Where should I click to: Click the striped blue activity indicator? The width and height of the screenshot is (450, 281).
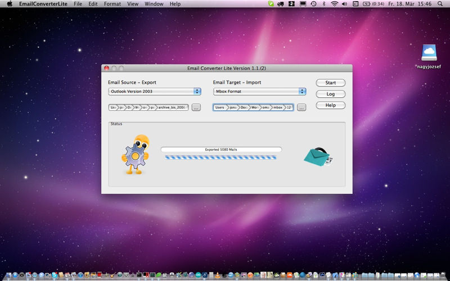tap(220, 157)
